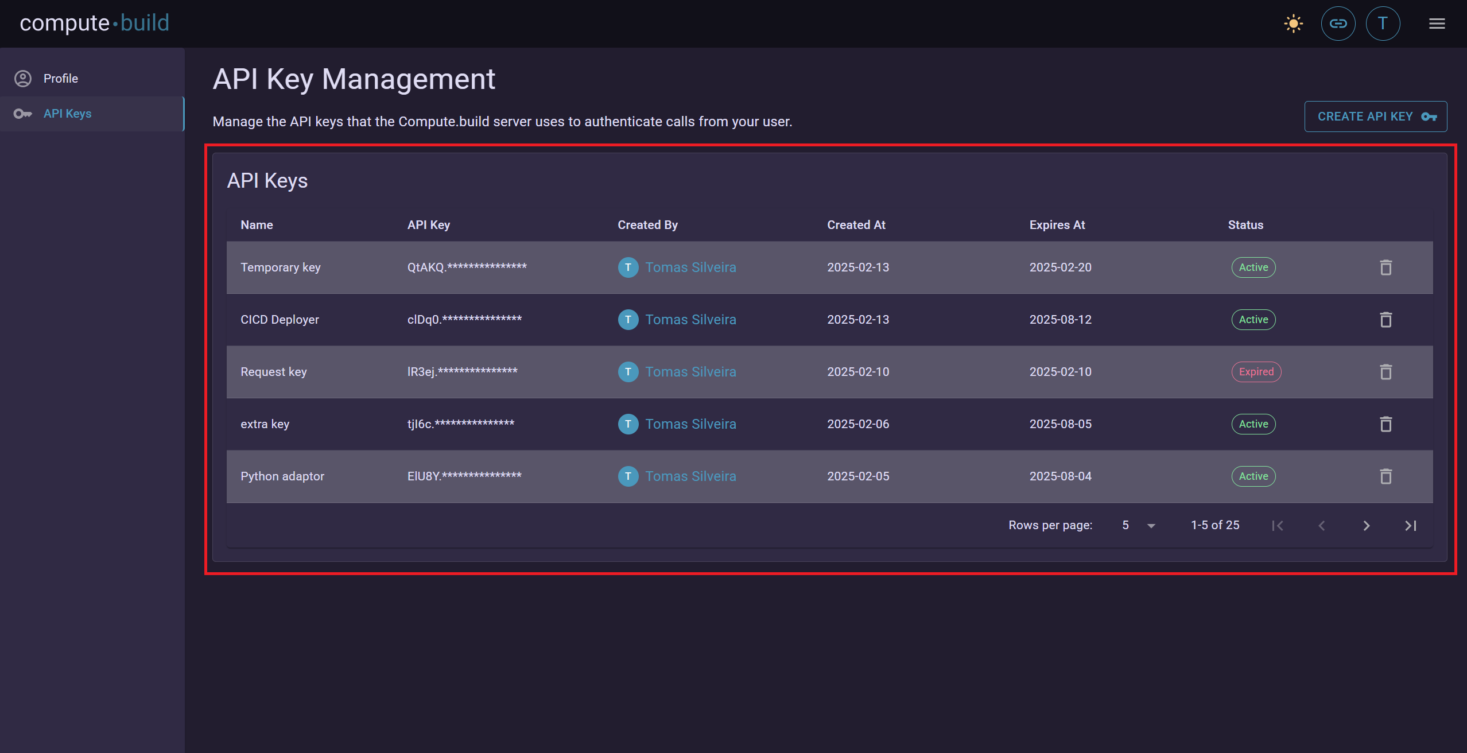Click the link icon in the top bar

coord(1338,24)
